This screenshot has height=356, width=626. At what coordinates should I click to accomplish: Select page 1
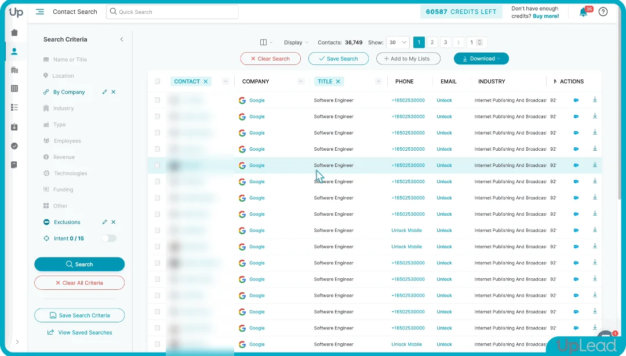pos(419,42)
